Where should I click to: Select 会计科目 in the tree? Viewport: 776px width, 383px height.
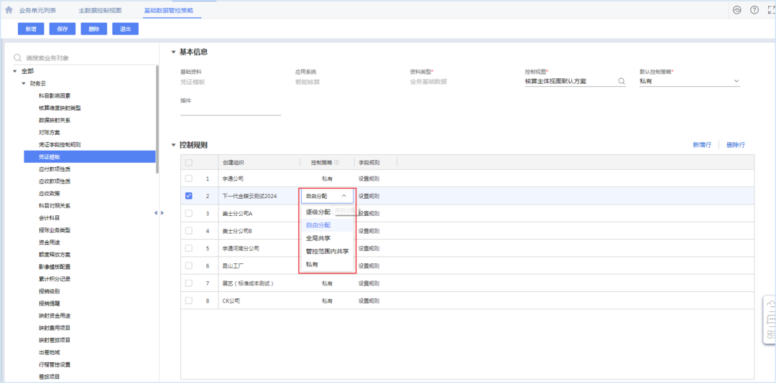49,218
